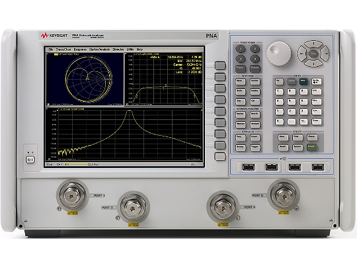Push the Macro key

click(312, 138)
